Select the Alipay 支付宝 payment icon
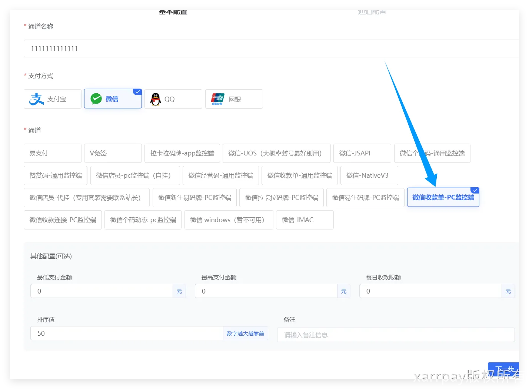This screenshot has height=389, width=529. point(36,99)
